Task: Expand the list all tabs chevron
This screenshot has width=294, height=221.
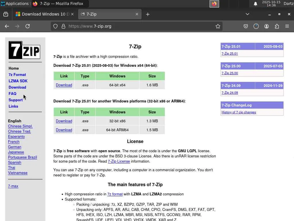Action: (x=247, y=14)
